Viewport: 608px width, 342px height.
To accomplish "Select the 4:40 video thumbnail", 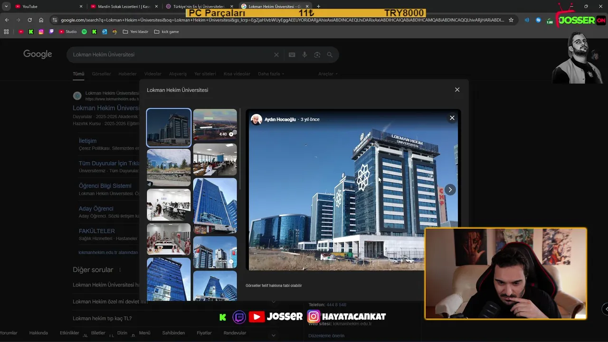I will pyautogui.click(x=215, y=124).
